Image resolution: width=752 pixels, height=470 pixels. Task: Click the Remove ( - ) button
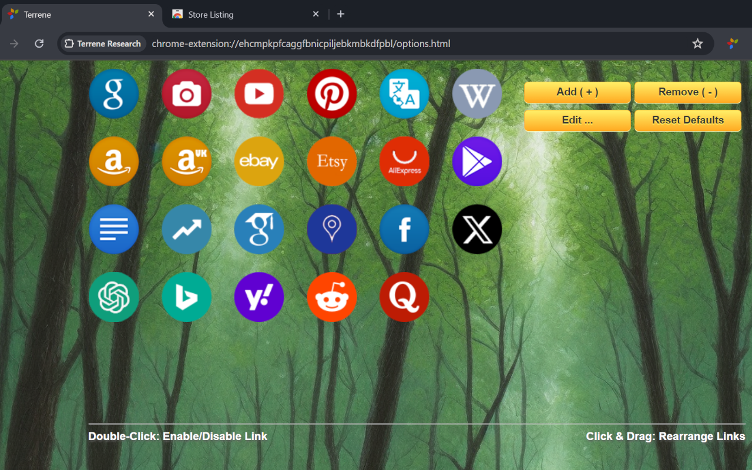point(688,92)
